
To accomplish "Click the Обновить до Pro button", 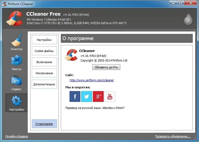I will (106, 67).
